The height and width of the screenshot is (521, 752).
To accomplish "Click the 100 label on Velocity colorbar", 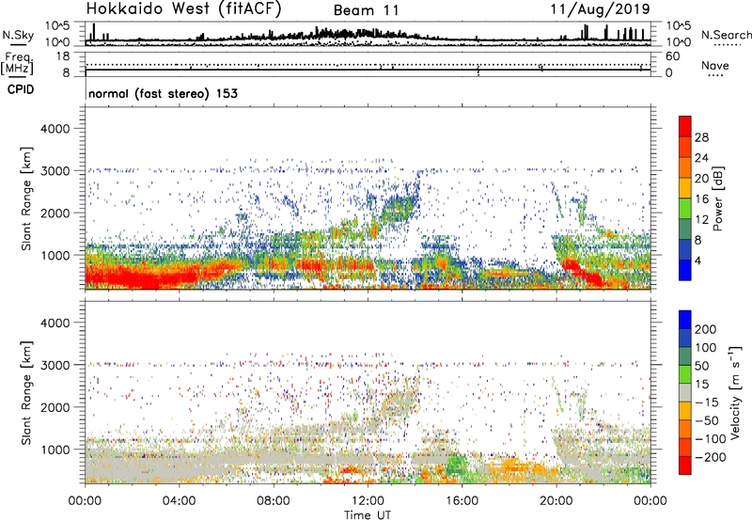I will coord(706,348).
